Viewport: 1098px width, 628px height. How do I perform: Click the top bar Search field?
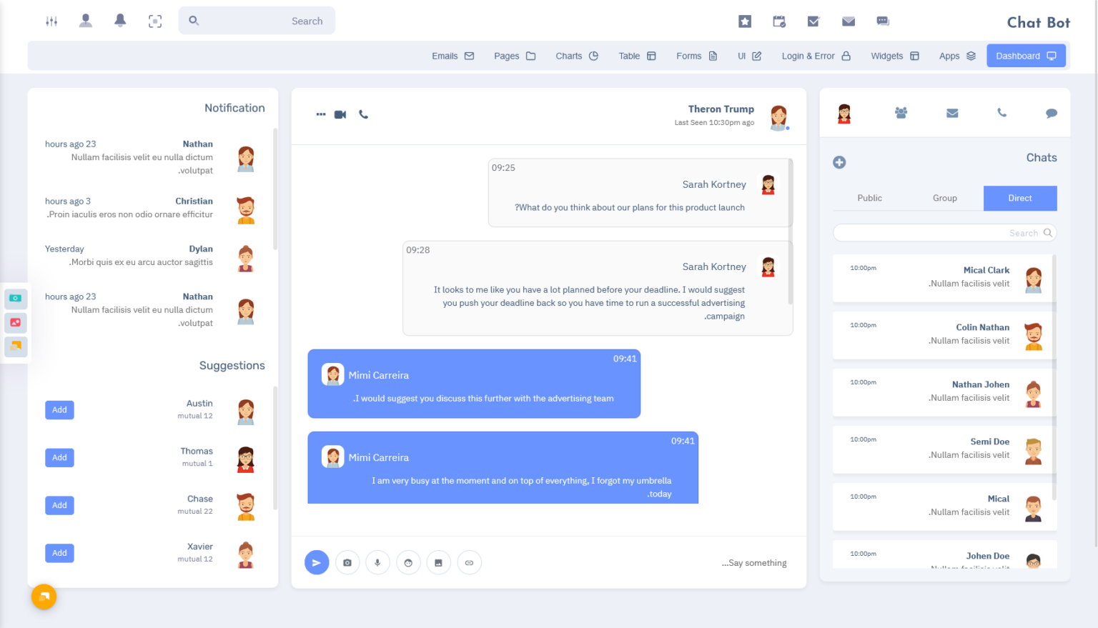pos(257,21)
